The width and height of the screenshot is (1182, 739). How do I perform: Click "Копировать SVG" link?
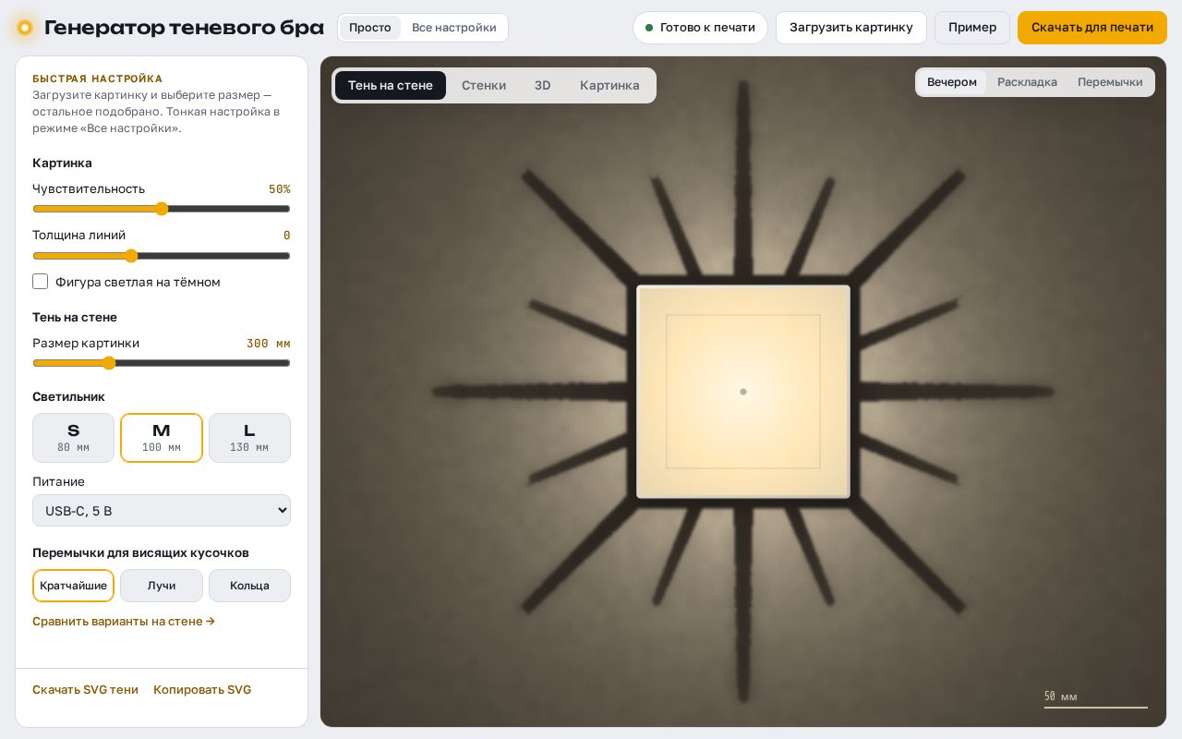pyautogui.click(x=202, y=690)
